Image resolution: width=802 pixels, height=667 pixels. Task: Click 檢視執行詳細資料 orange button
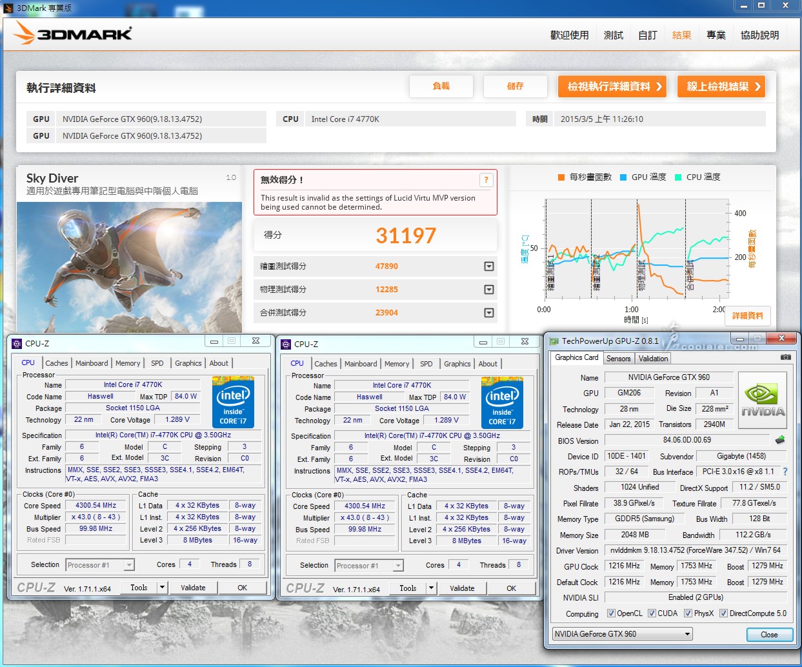613,86
